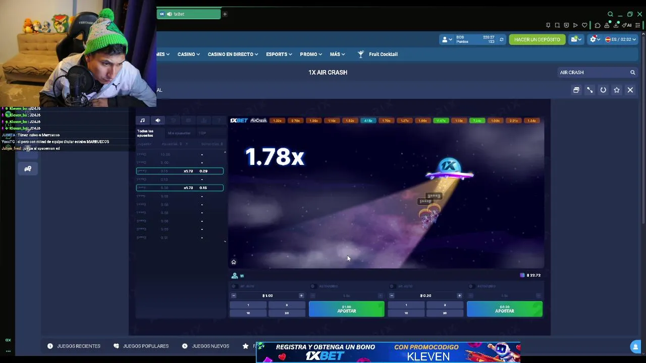Open the messages envelope dropdown
The image size is (646, 363).
(x=576, y=39)
